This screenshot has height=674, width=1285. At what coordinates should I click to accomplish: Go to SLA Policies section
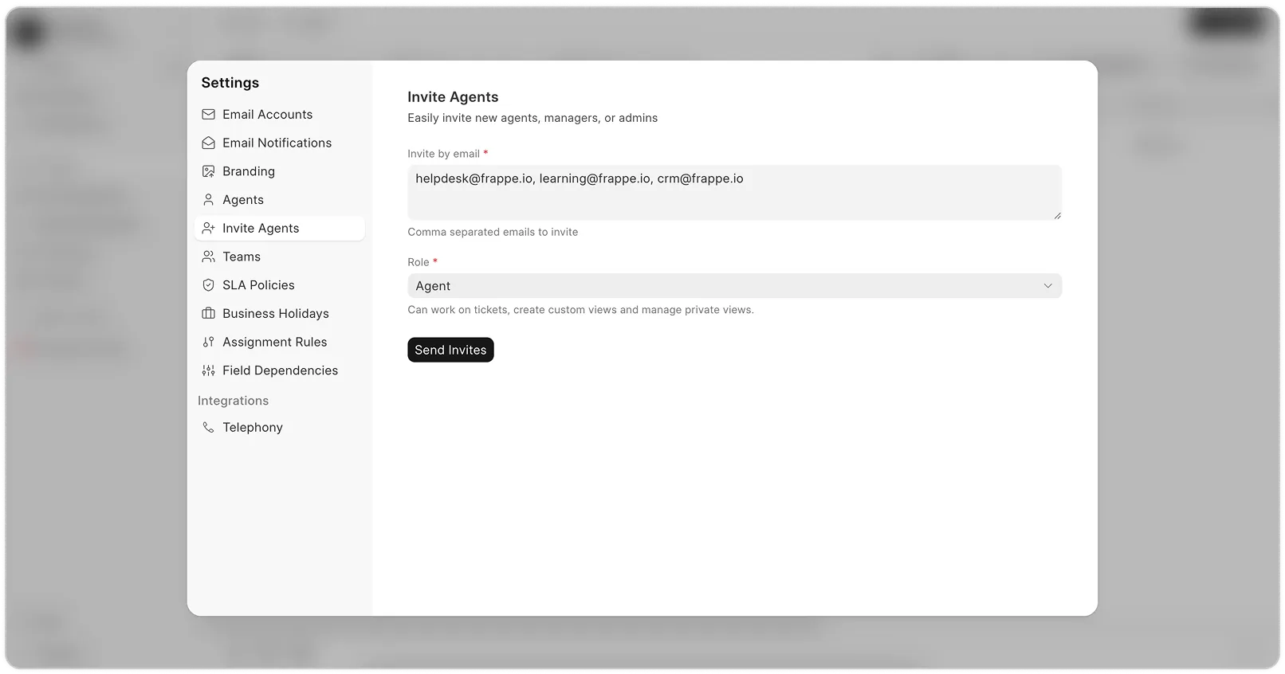pos(258,285)
